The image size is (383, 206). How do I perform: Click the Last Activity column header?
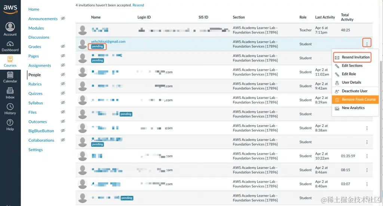[x=325, y=17]
